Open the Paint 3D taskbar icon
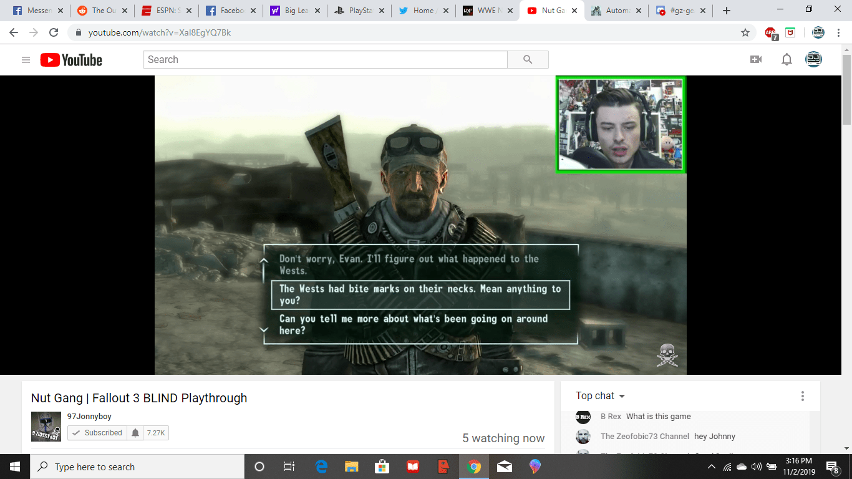Screen dimensions: 852x479 point(535,467)
